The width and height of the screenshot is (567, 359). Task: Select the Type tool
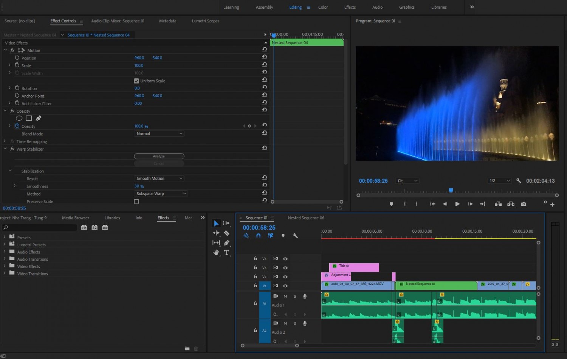pos(226,253)
